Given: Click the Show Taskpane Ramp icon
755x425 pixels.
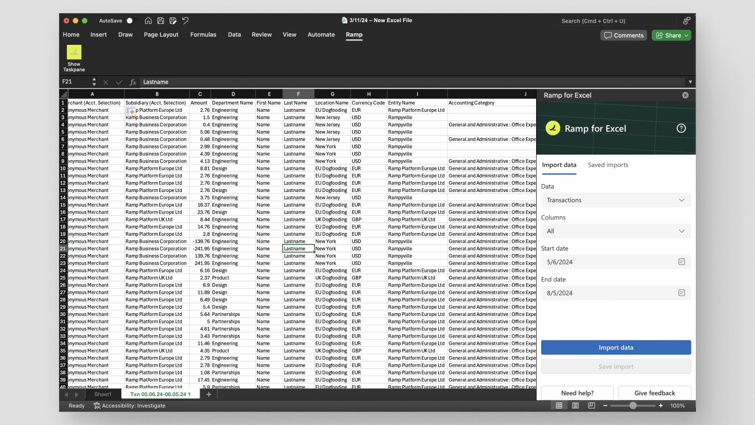Looking at the screenshot, I should pyautogui.click(x=74, y=52).
